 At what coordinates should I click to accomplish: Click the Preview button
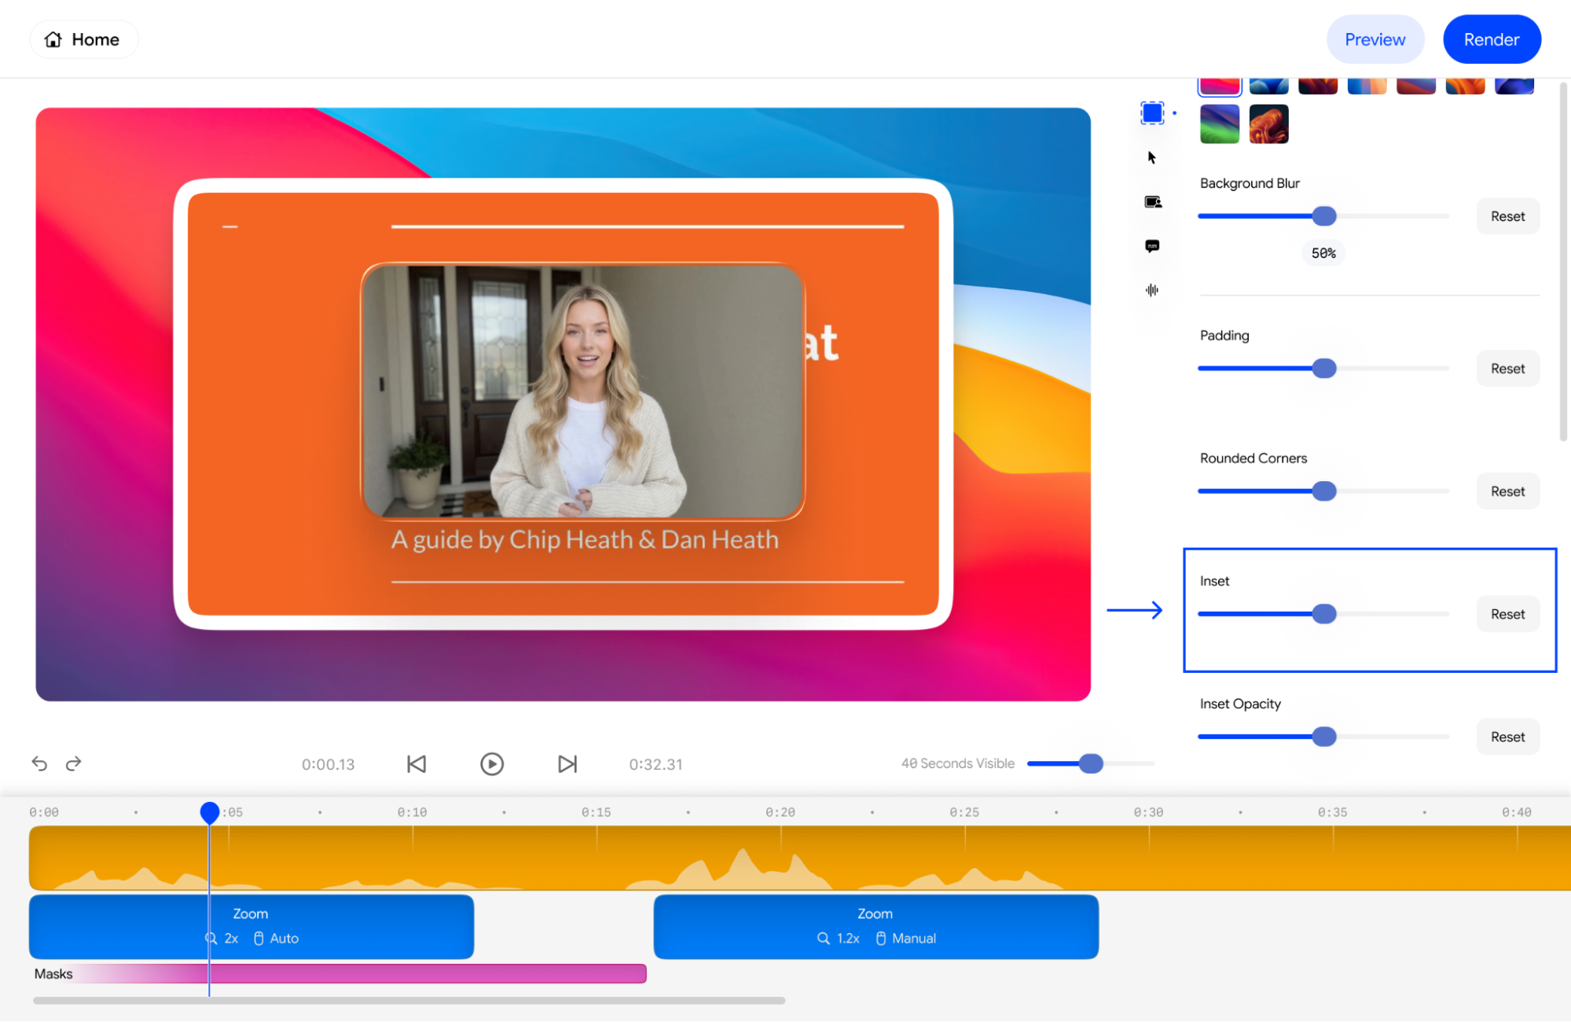[1375, 39]
